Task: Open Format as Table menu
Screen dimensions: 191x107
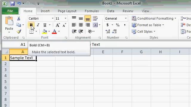Action: pos(148,25)
